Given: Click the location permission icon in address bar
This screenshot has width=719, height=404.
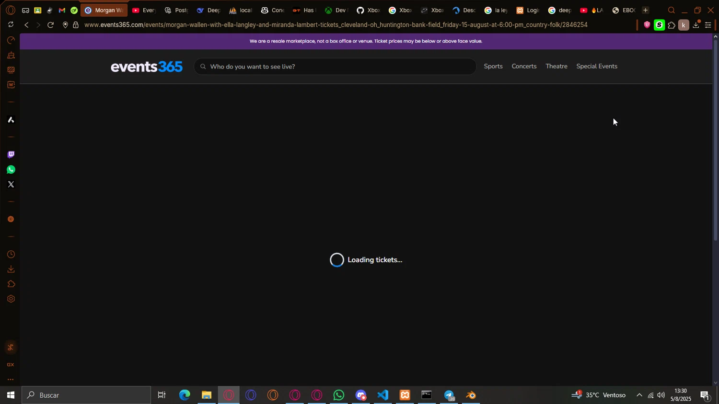Looking at the screenshot, I should (x=65, y=25).
